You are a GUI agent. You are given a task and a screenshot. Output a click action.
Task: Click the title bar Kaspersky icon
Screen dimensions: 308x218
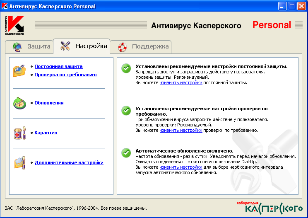click(x=4, y=6)
